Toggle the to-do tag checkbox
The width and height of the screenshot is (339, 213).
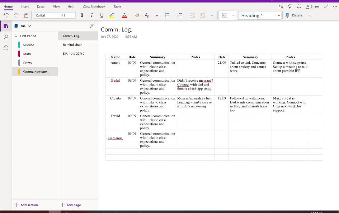click(225, 15)
